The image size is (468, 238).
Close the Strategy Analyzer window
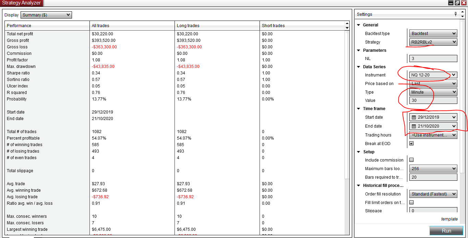(464, 3)
